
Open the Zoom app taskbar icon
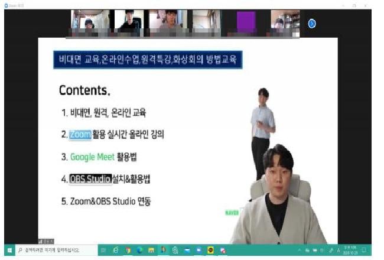199,250
